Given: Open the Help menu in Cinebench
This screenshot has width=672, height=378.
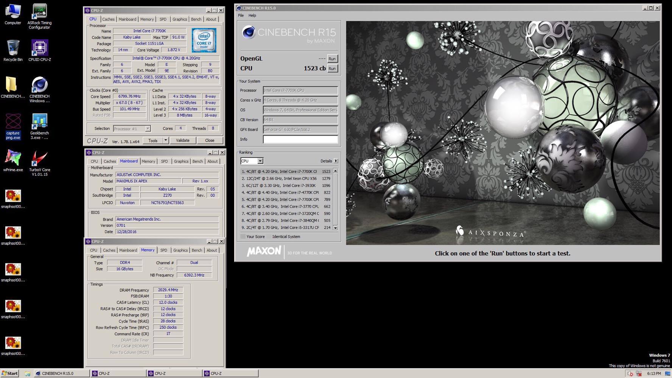Looking at the screenshot, I should pos(252,16).
